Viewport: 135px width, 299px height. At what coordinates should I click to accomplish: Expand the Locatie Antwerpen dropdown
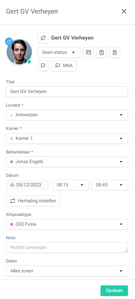[67, 115]
